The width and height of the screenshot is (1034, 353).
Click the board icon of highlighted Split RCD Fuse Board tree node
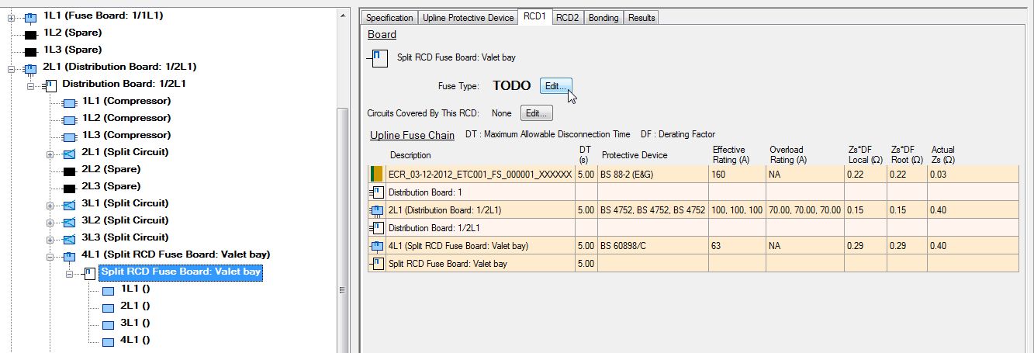tap(89, 273)
